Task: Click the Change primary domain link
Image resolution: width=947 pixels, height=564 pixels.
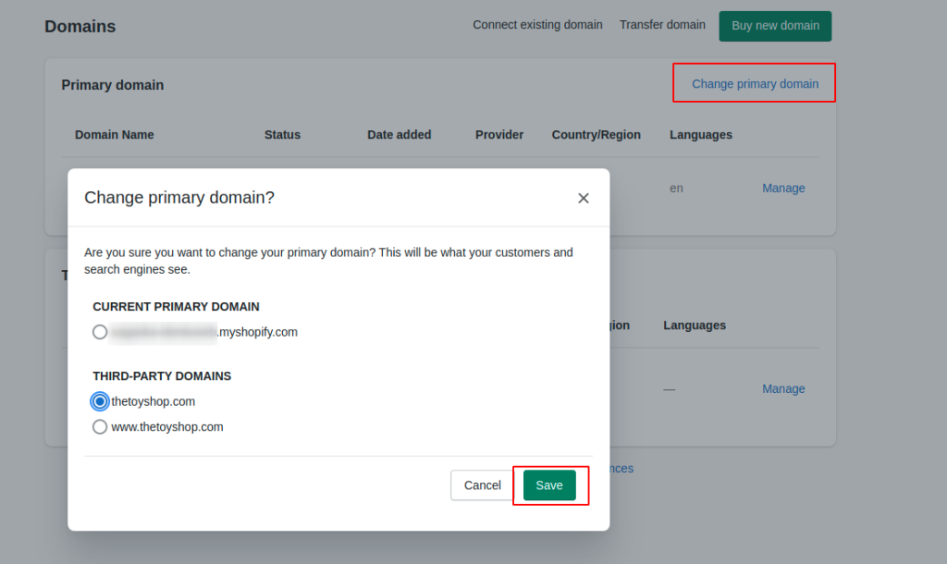Action: click(755, 84)
